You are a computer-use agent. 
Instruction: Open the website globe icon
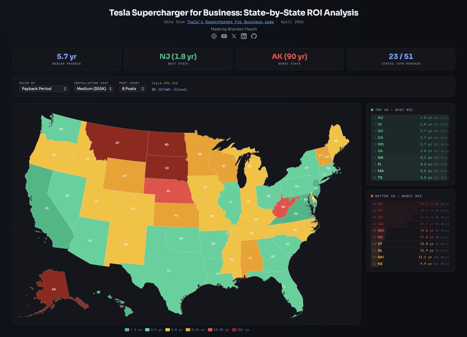214,36
